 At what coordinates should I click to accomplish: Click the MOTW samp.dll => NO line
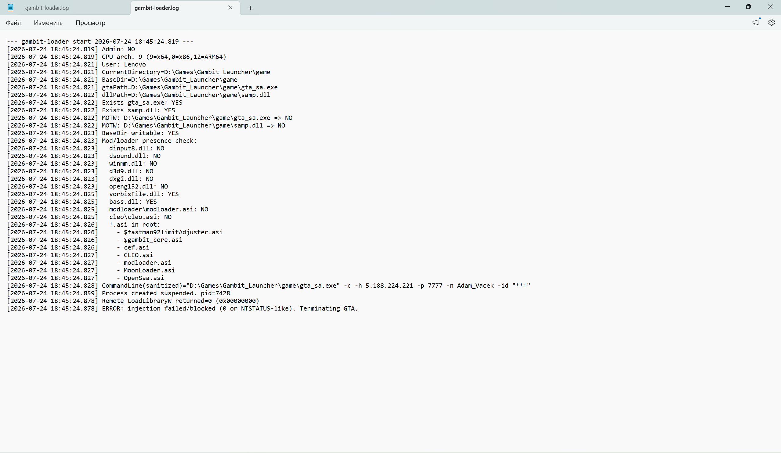(146, 125)
